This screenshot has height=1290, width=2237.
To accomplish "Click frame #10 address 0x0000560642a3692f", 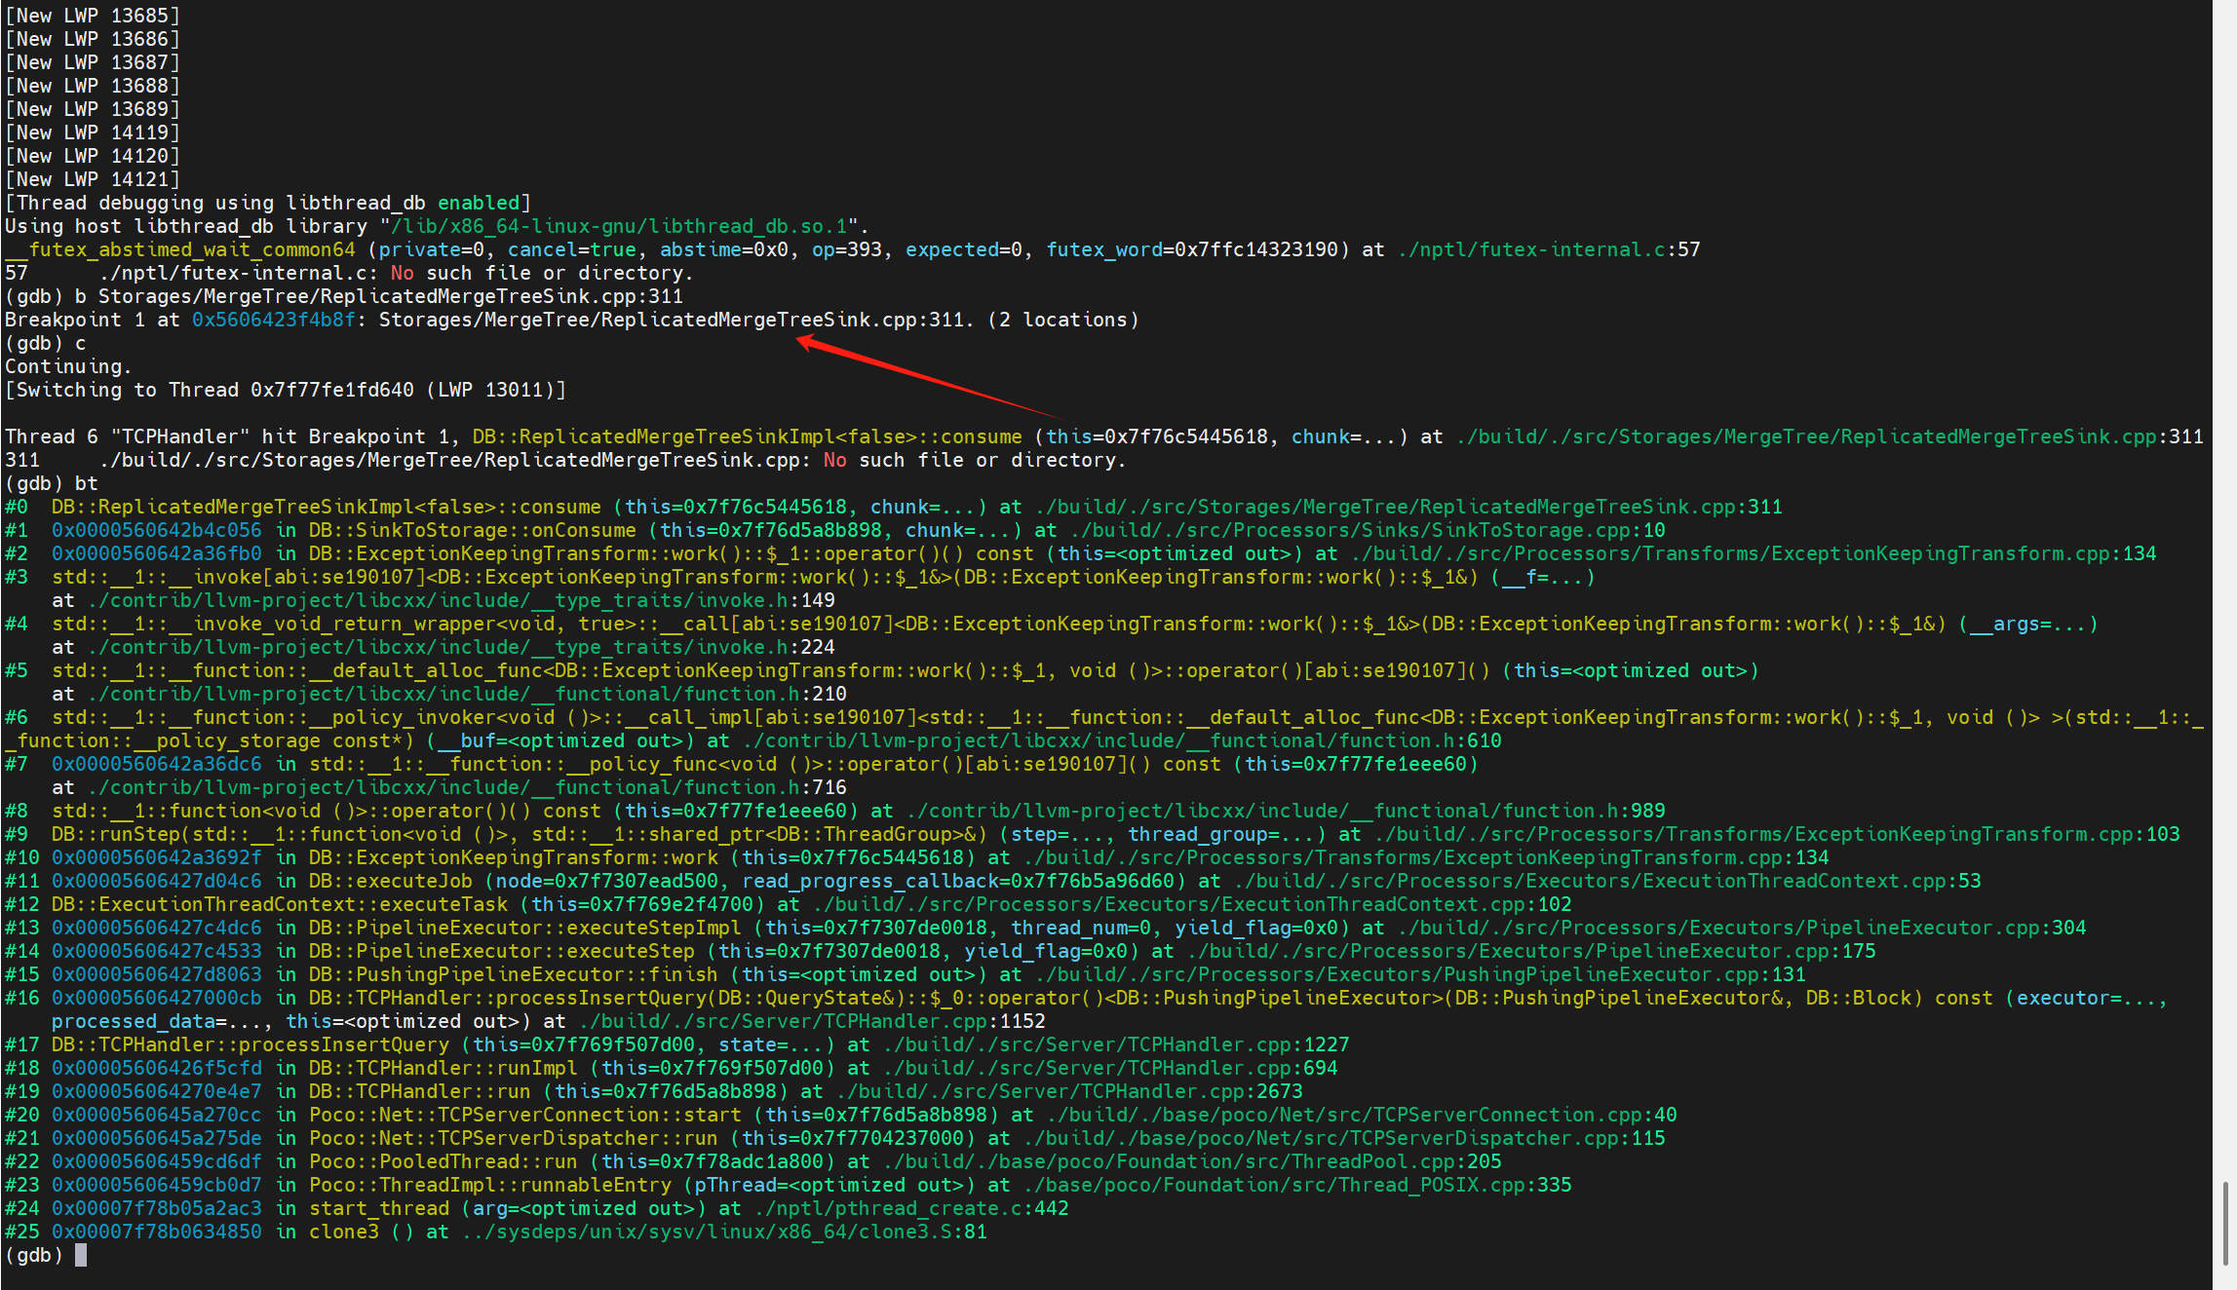I will [x=157, y=857].
